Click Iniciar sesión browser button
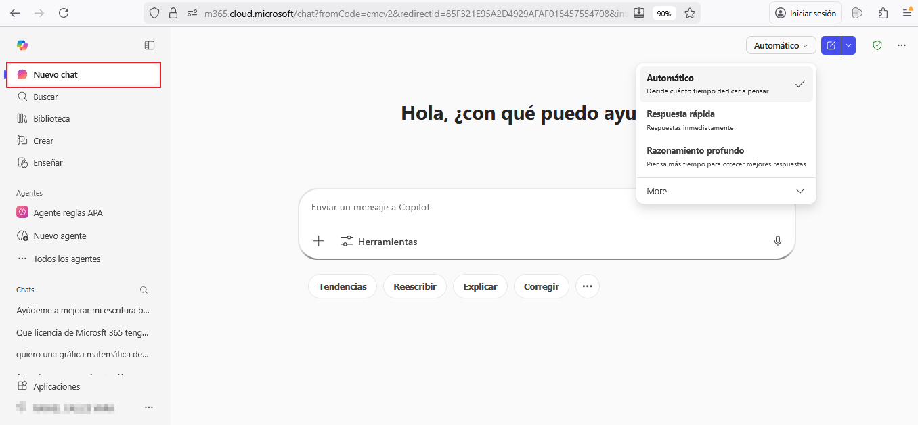The width and height of the screenshot is (918, 425). click(x=806, y=13)
